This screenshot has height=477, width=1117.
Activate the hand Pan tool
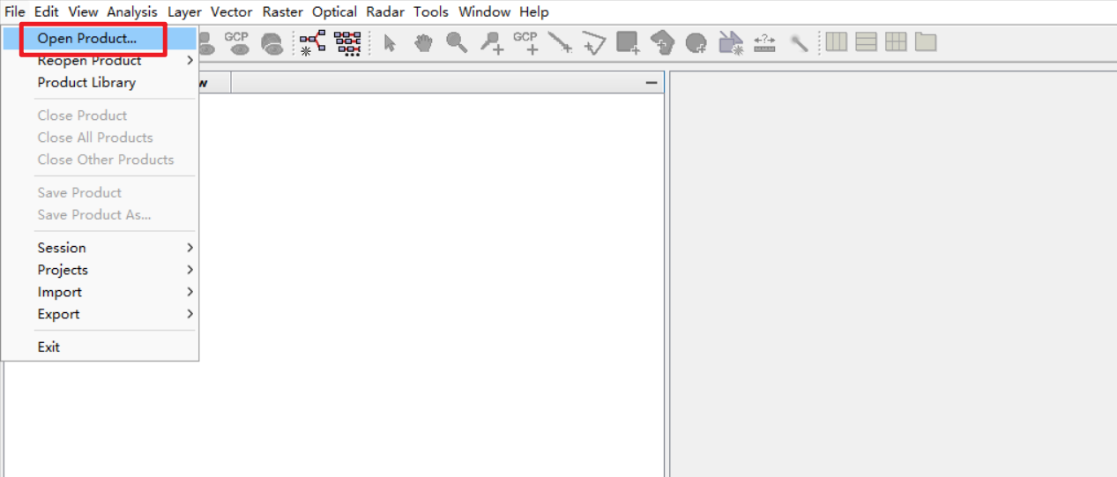click(424, 42)
